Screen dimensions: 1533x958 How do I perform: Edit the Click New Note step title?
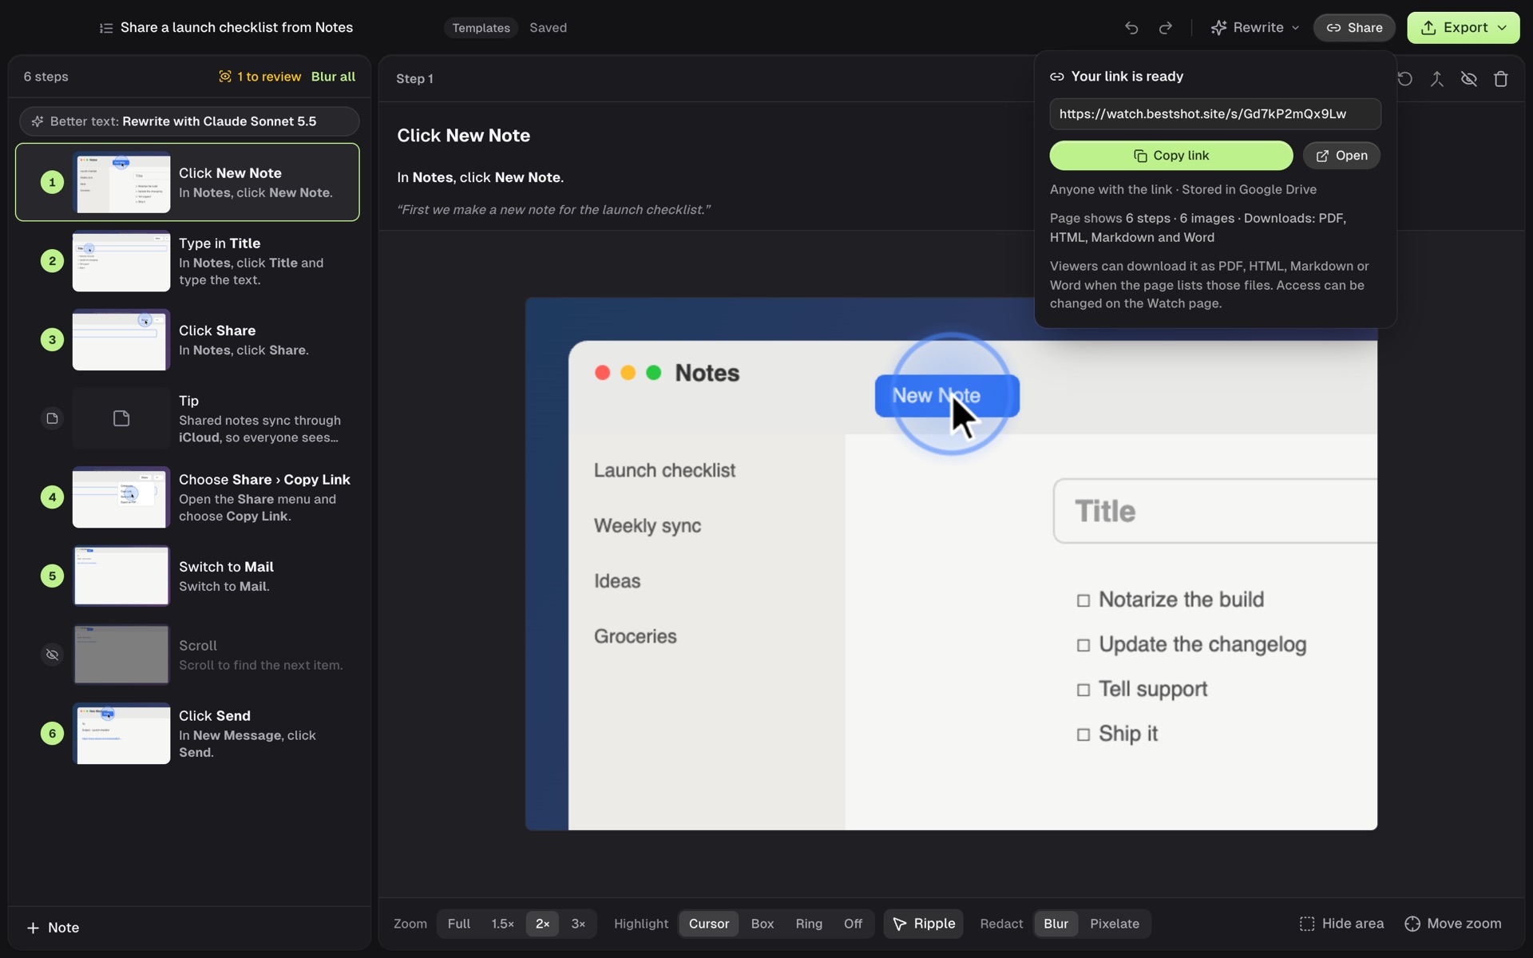pyautogui.click(x=464, y=136)
